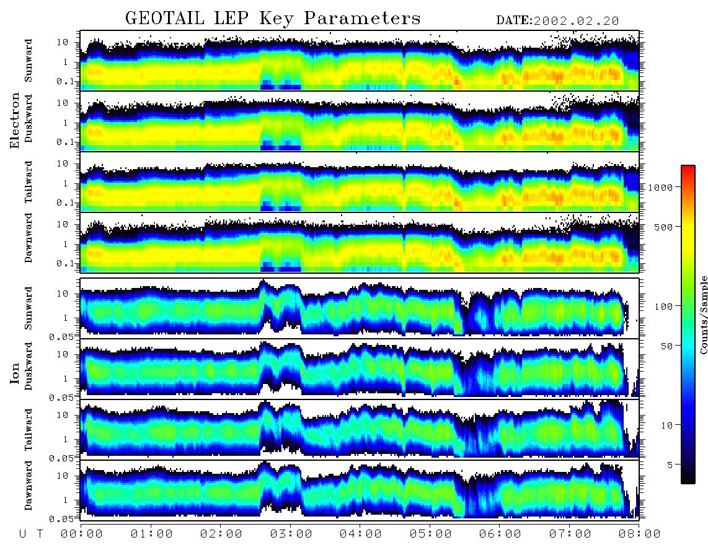Click the Electron Dawnward spectrogram panel

(360, 242)
